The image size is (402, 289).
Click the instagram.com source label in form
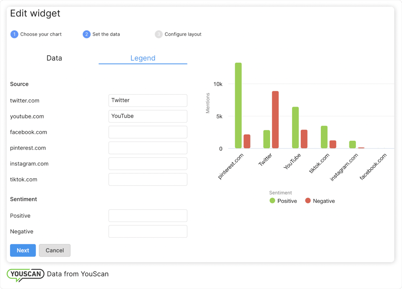pos(29,164)
